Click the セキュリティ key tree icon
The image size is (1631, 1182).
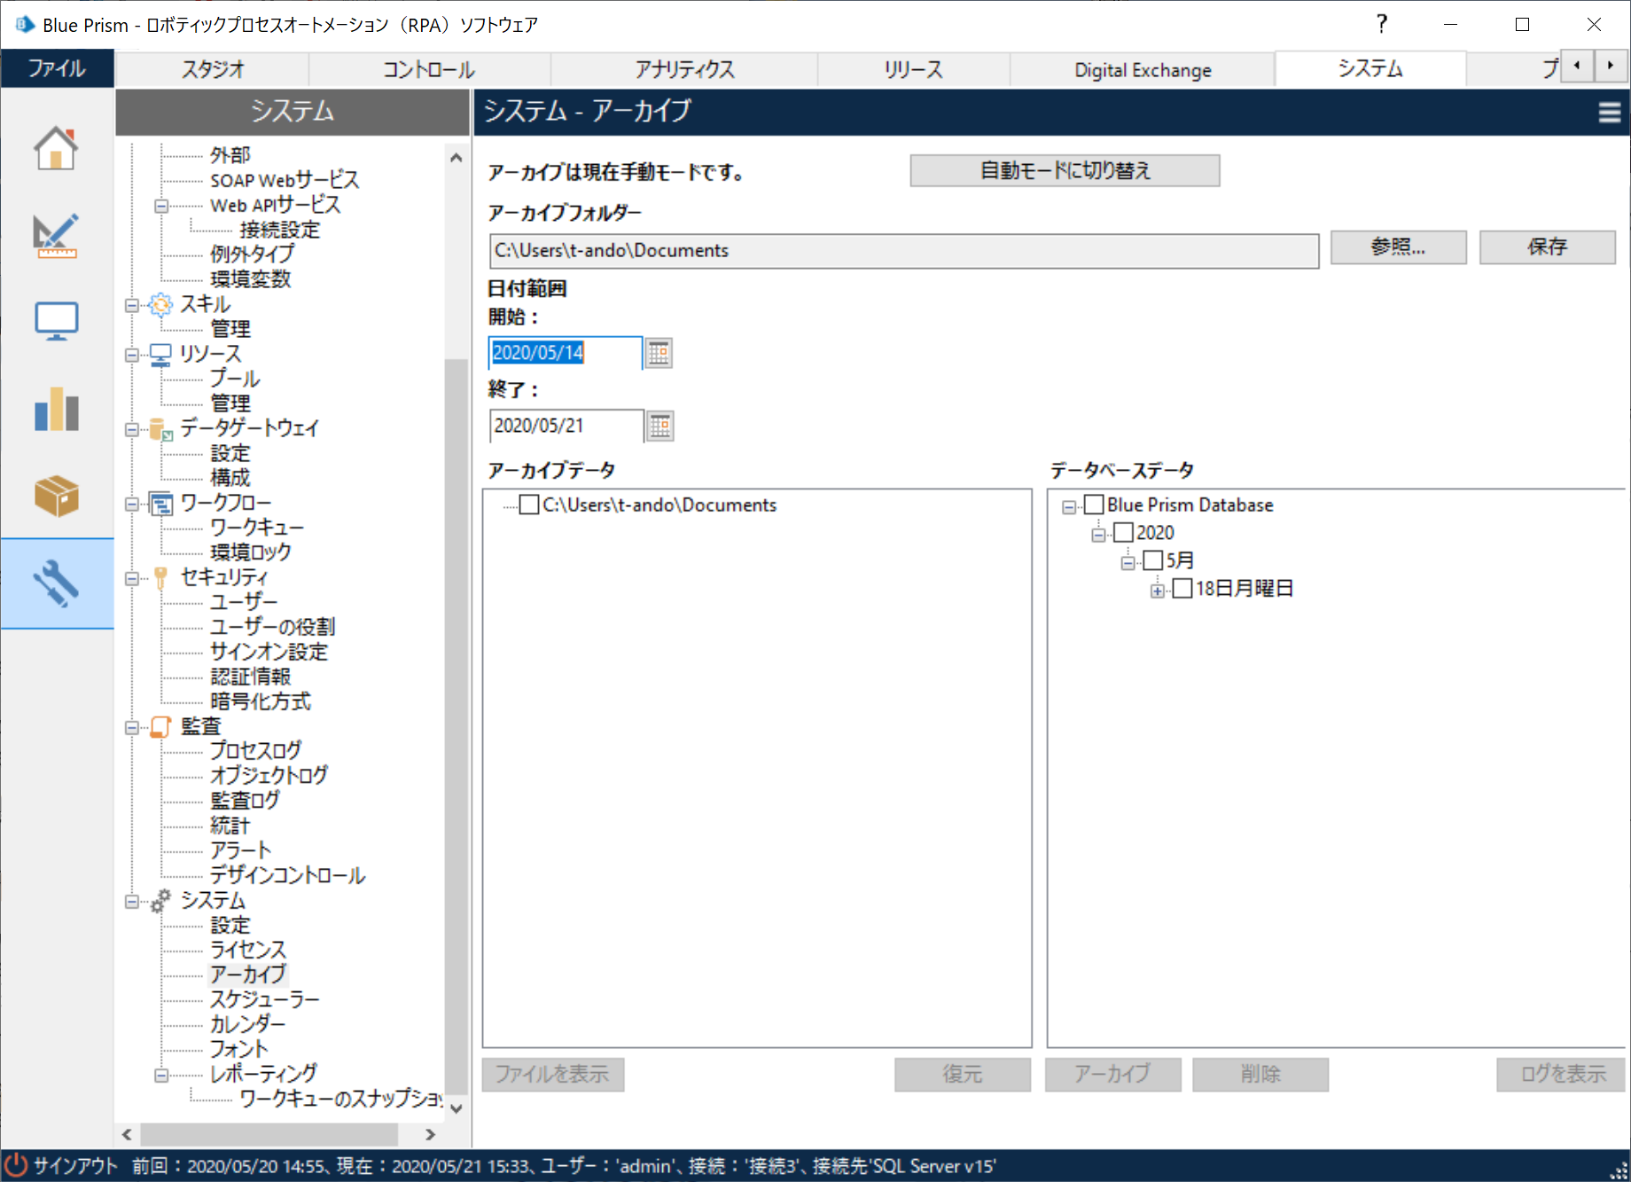[x=160, y=578]
